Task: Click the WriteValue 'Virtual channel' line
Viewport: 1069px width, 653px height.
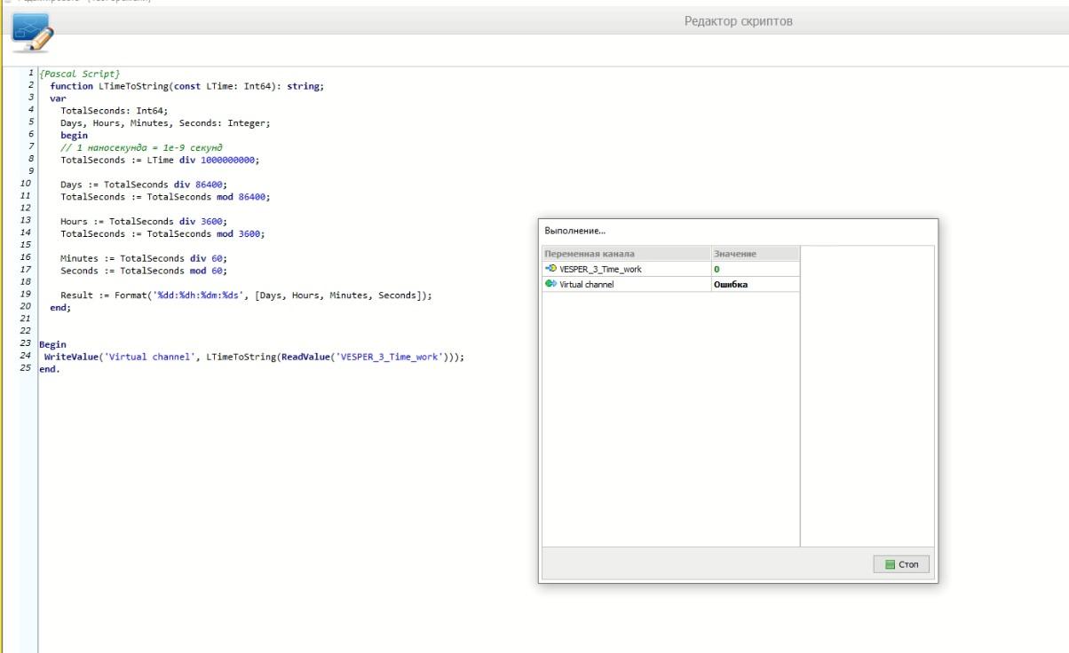Action: pyautogui.click(x=254, y=357)
